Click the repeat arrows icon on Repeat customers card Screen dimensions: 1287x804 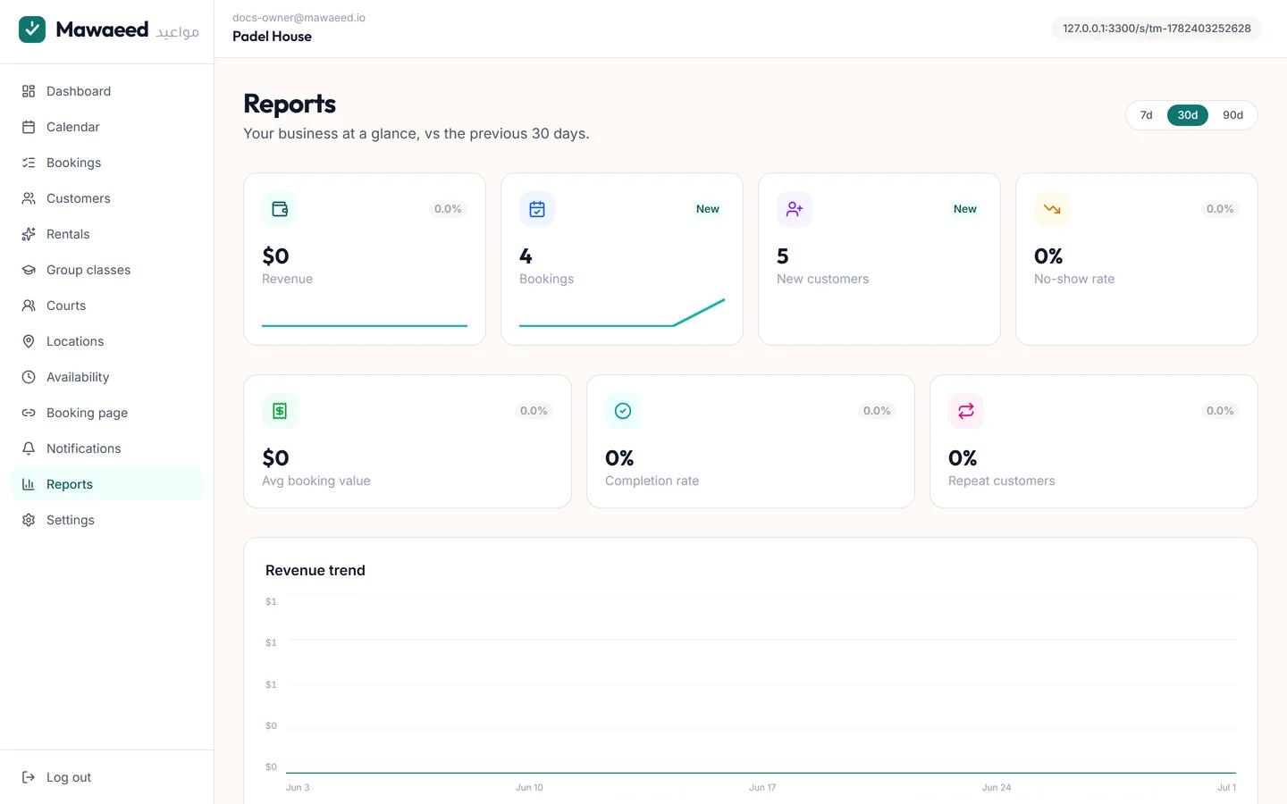tap(966, 411)
